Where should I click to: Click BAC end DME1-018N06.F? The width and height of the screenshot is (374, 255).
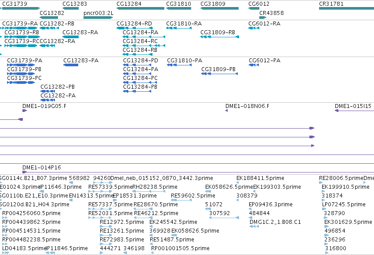227,111
